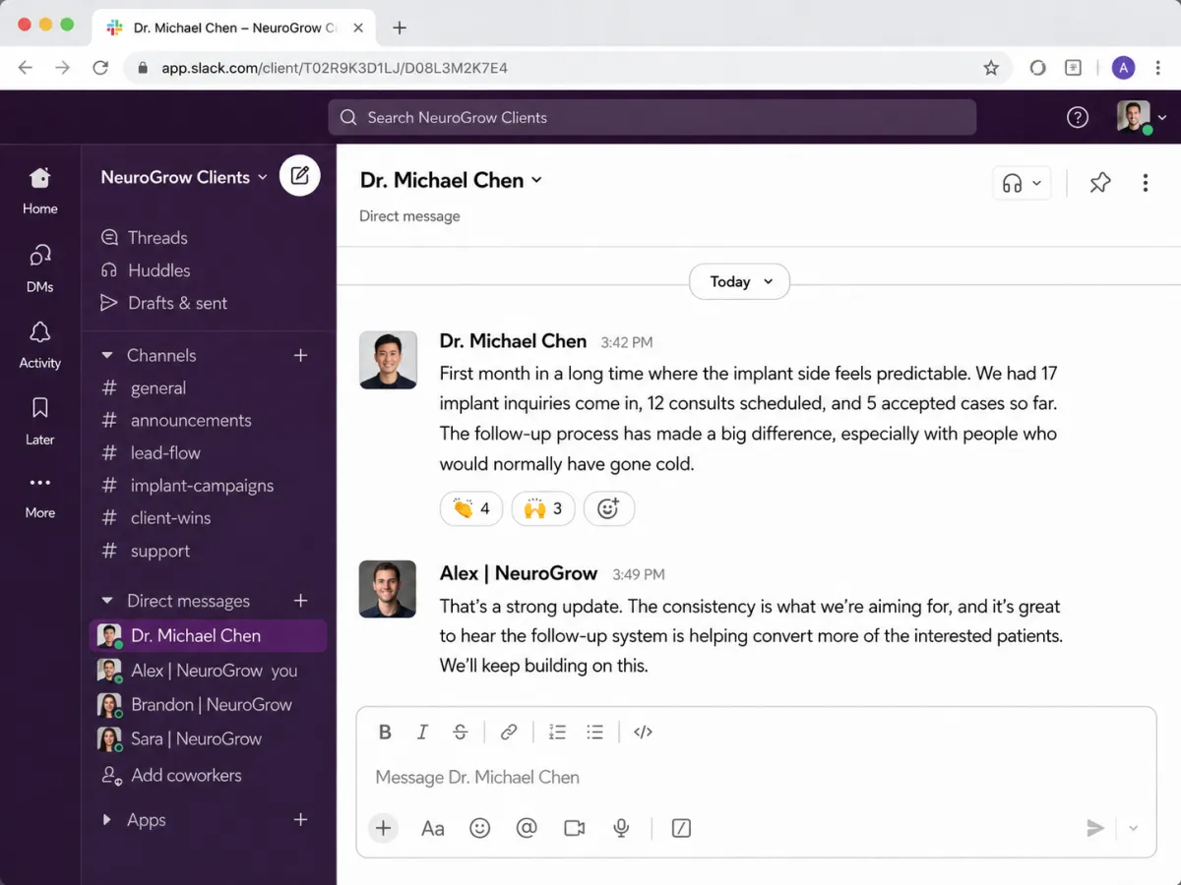Image resolution: width=1181 pixels, height=885 pixels.
Task: Open the Home view in sidebar
Action: click(39, 190)
